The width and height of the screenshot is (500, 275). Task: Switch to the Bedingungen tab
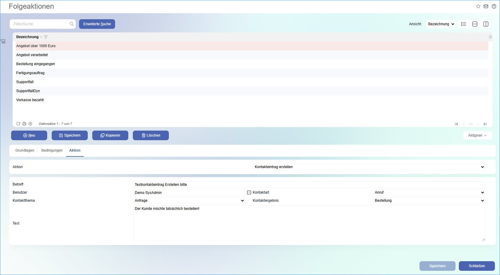52,150
